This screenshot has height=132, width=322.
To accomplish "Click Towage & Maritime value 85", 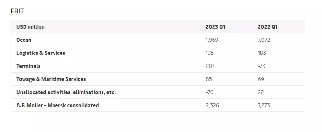I will (209, 79).
